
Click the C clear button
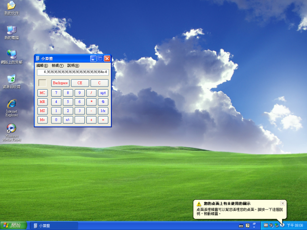pyautogui.click(x=99, y=83)
